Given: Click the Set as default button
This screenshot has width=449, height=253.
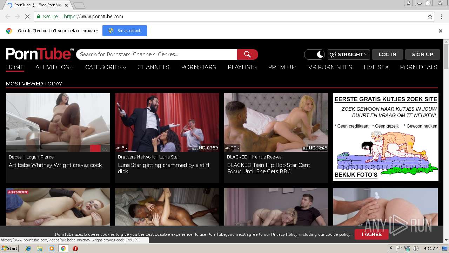Looking at the screenshot, I should 125,31.
